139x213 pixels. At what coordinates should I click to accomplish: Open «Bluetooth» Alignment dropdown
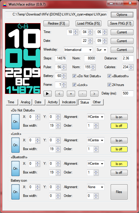[x=95, y=164]
